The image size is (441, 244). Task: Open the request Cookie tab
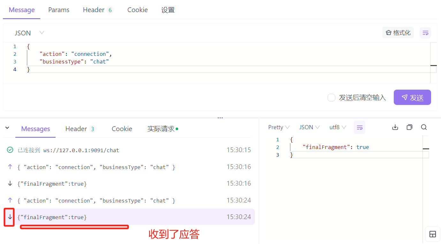pos(138,10)
